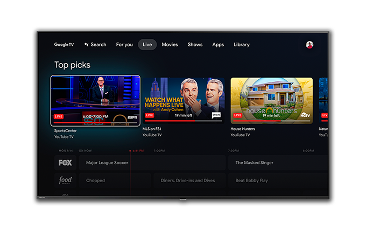
Task: Open the user profile avatar
Action: tap(309, 45)
